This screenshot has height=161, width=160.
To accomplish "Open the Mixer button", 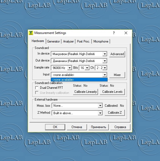I will coord(117,75).
